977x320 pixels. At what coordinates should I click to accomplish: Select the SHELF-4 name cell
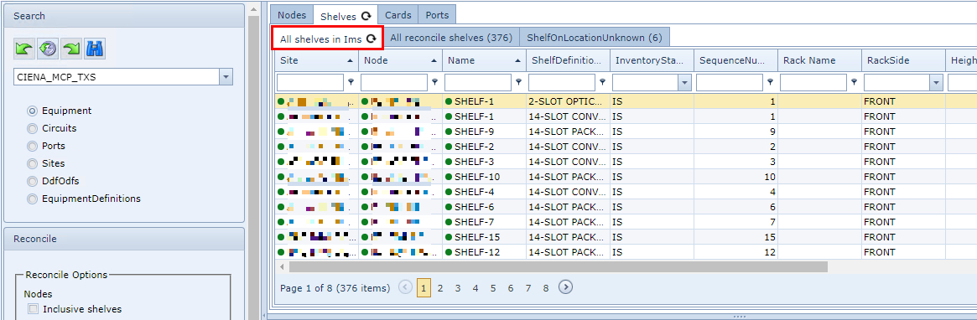point(484,192)
